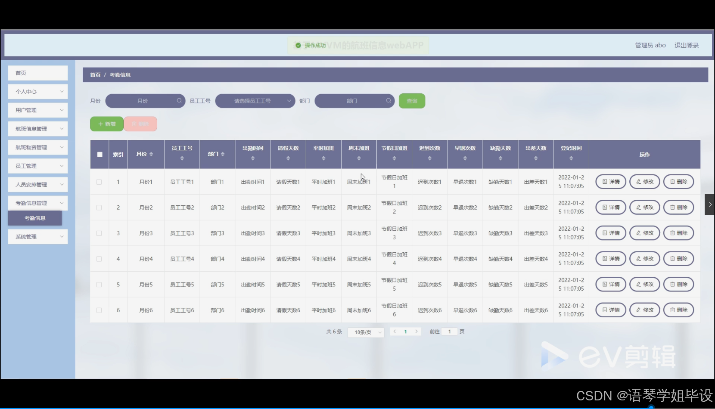Click 删除 for row 月份2
Image resolution: width=715 pixels, height=409 pixels.
679,208
